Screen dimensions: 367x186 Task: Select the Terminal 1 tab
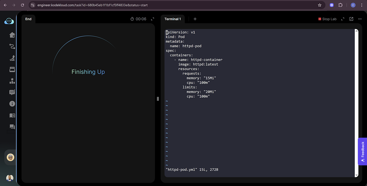[172, 19]
